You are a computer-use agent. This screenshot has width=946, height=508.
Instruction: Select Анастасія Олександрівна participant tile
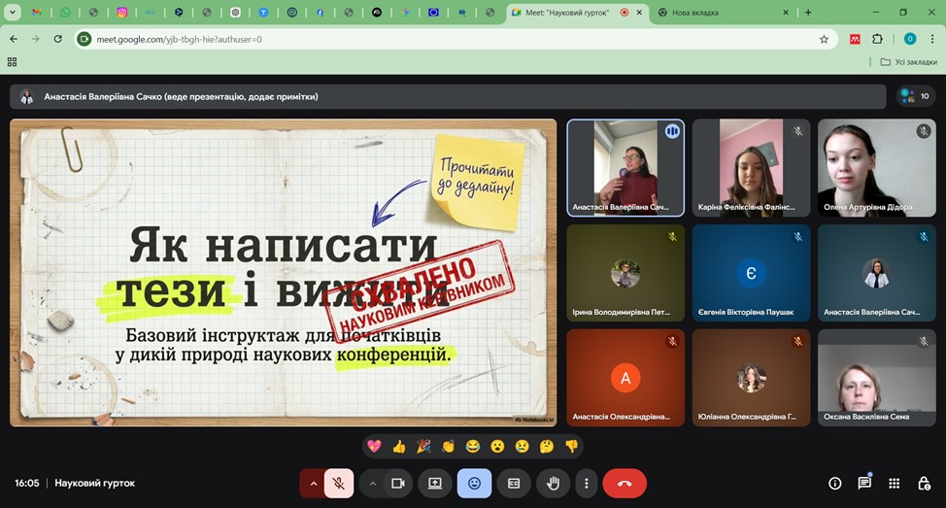(625, 378)
